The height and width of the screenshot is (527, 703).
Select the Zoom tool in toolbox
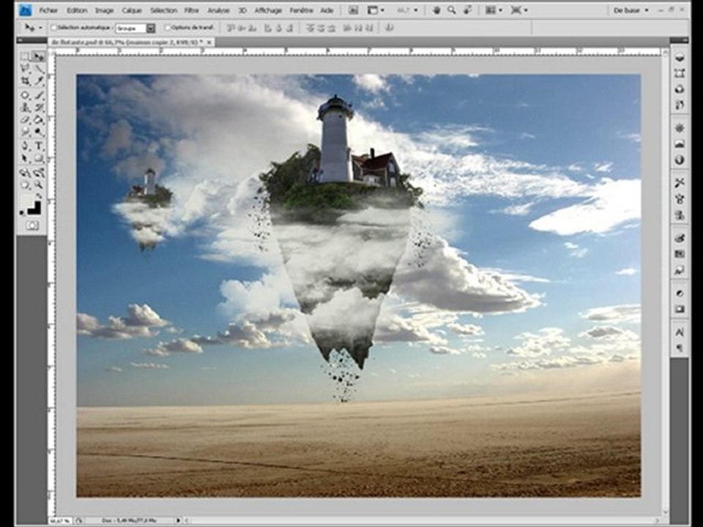tap(39, 184)
